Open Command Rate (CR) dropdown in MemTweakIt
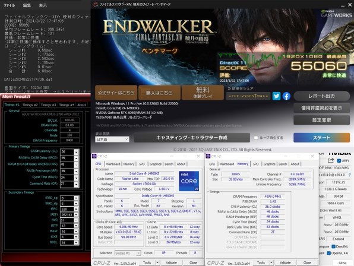354x266 pixels. coord(76,184)
